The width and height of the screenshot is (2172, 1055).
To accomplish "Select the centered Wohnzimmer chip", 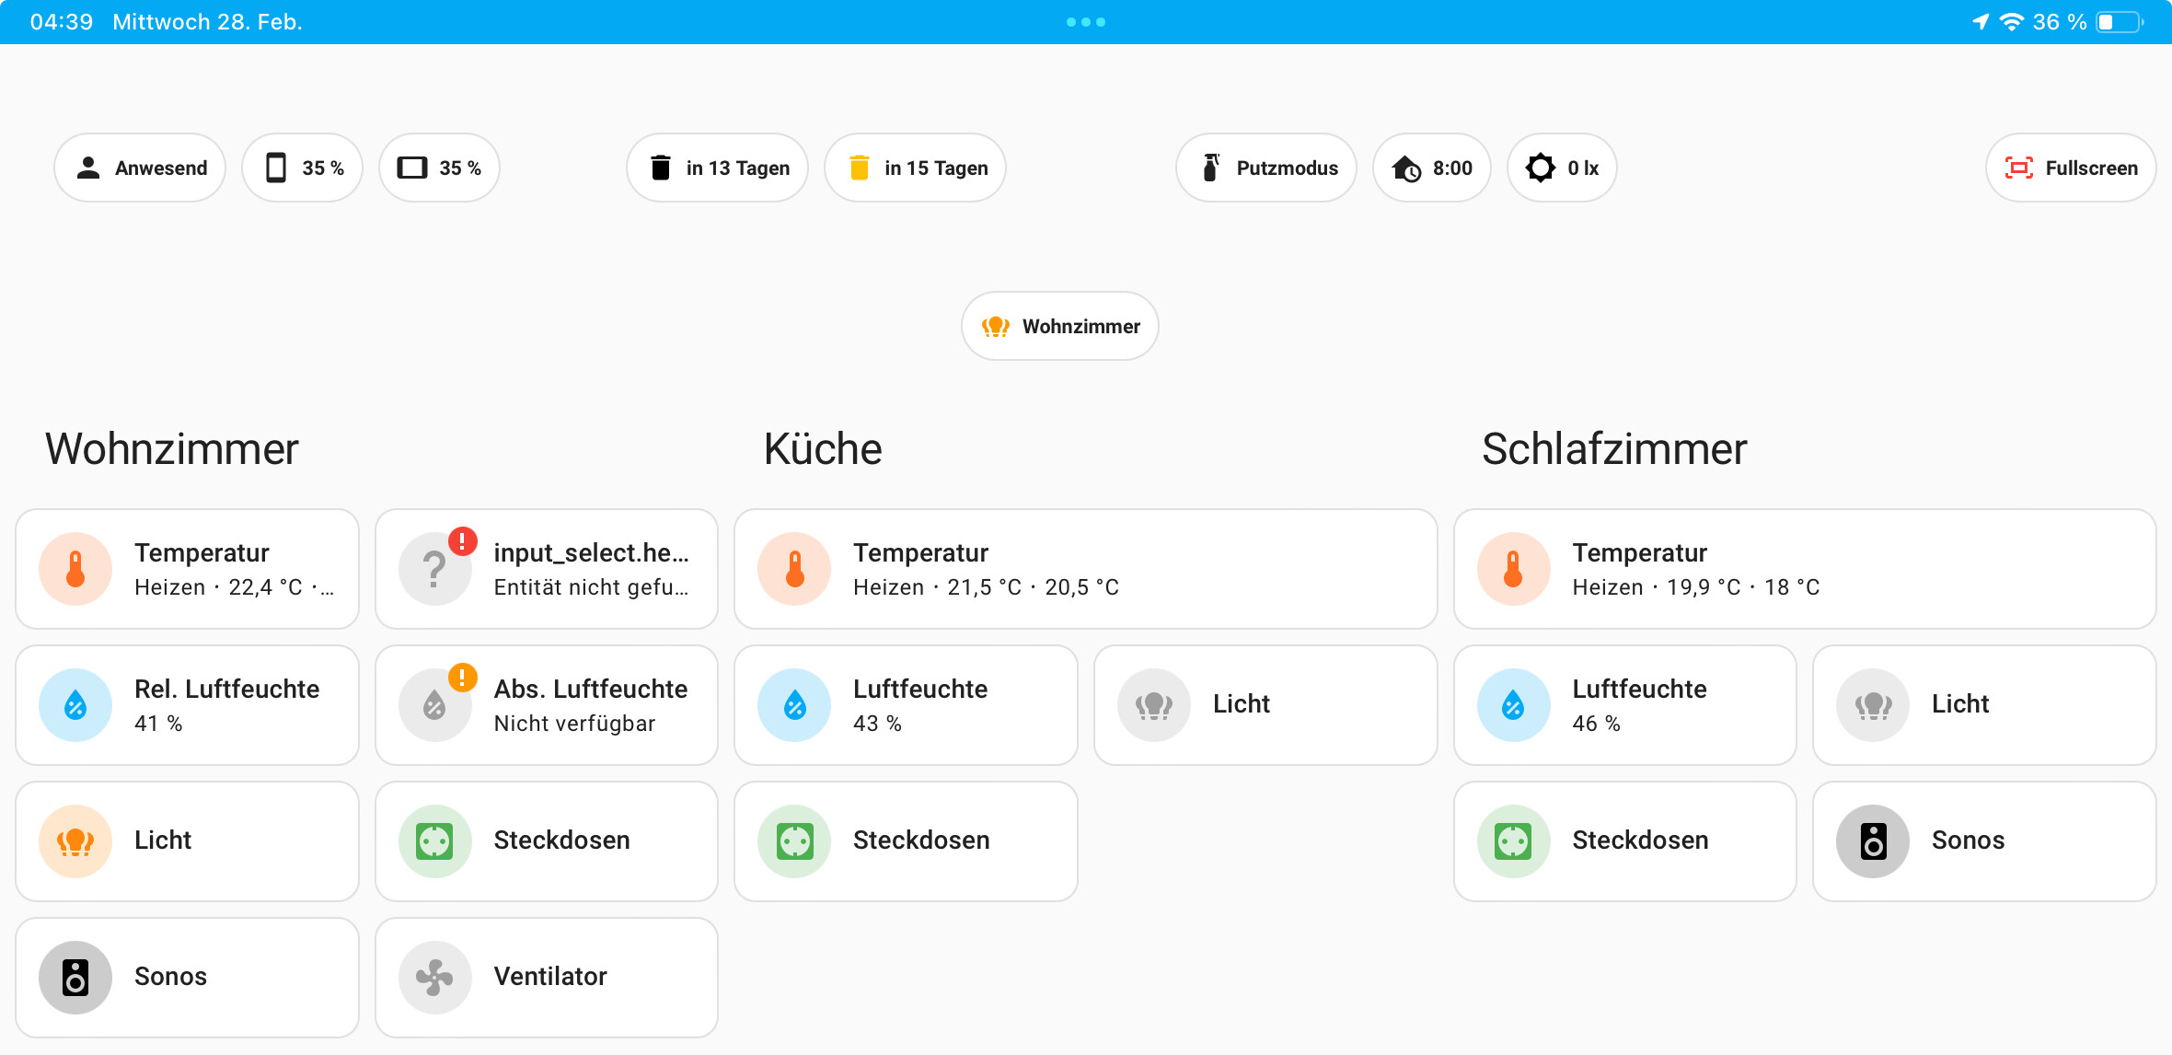I will pos(1060,326).
